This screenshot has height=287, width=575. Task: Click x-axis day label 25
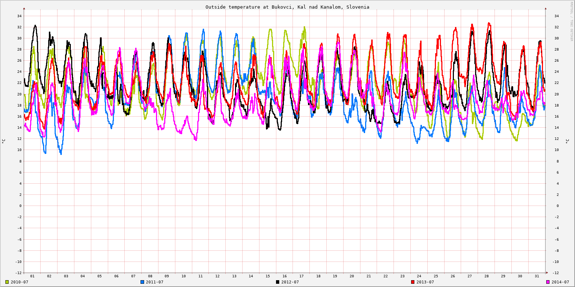click(436, 276)
